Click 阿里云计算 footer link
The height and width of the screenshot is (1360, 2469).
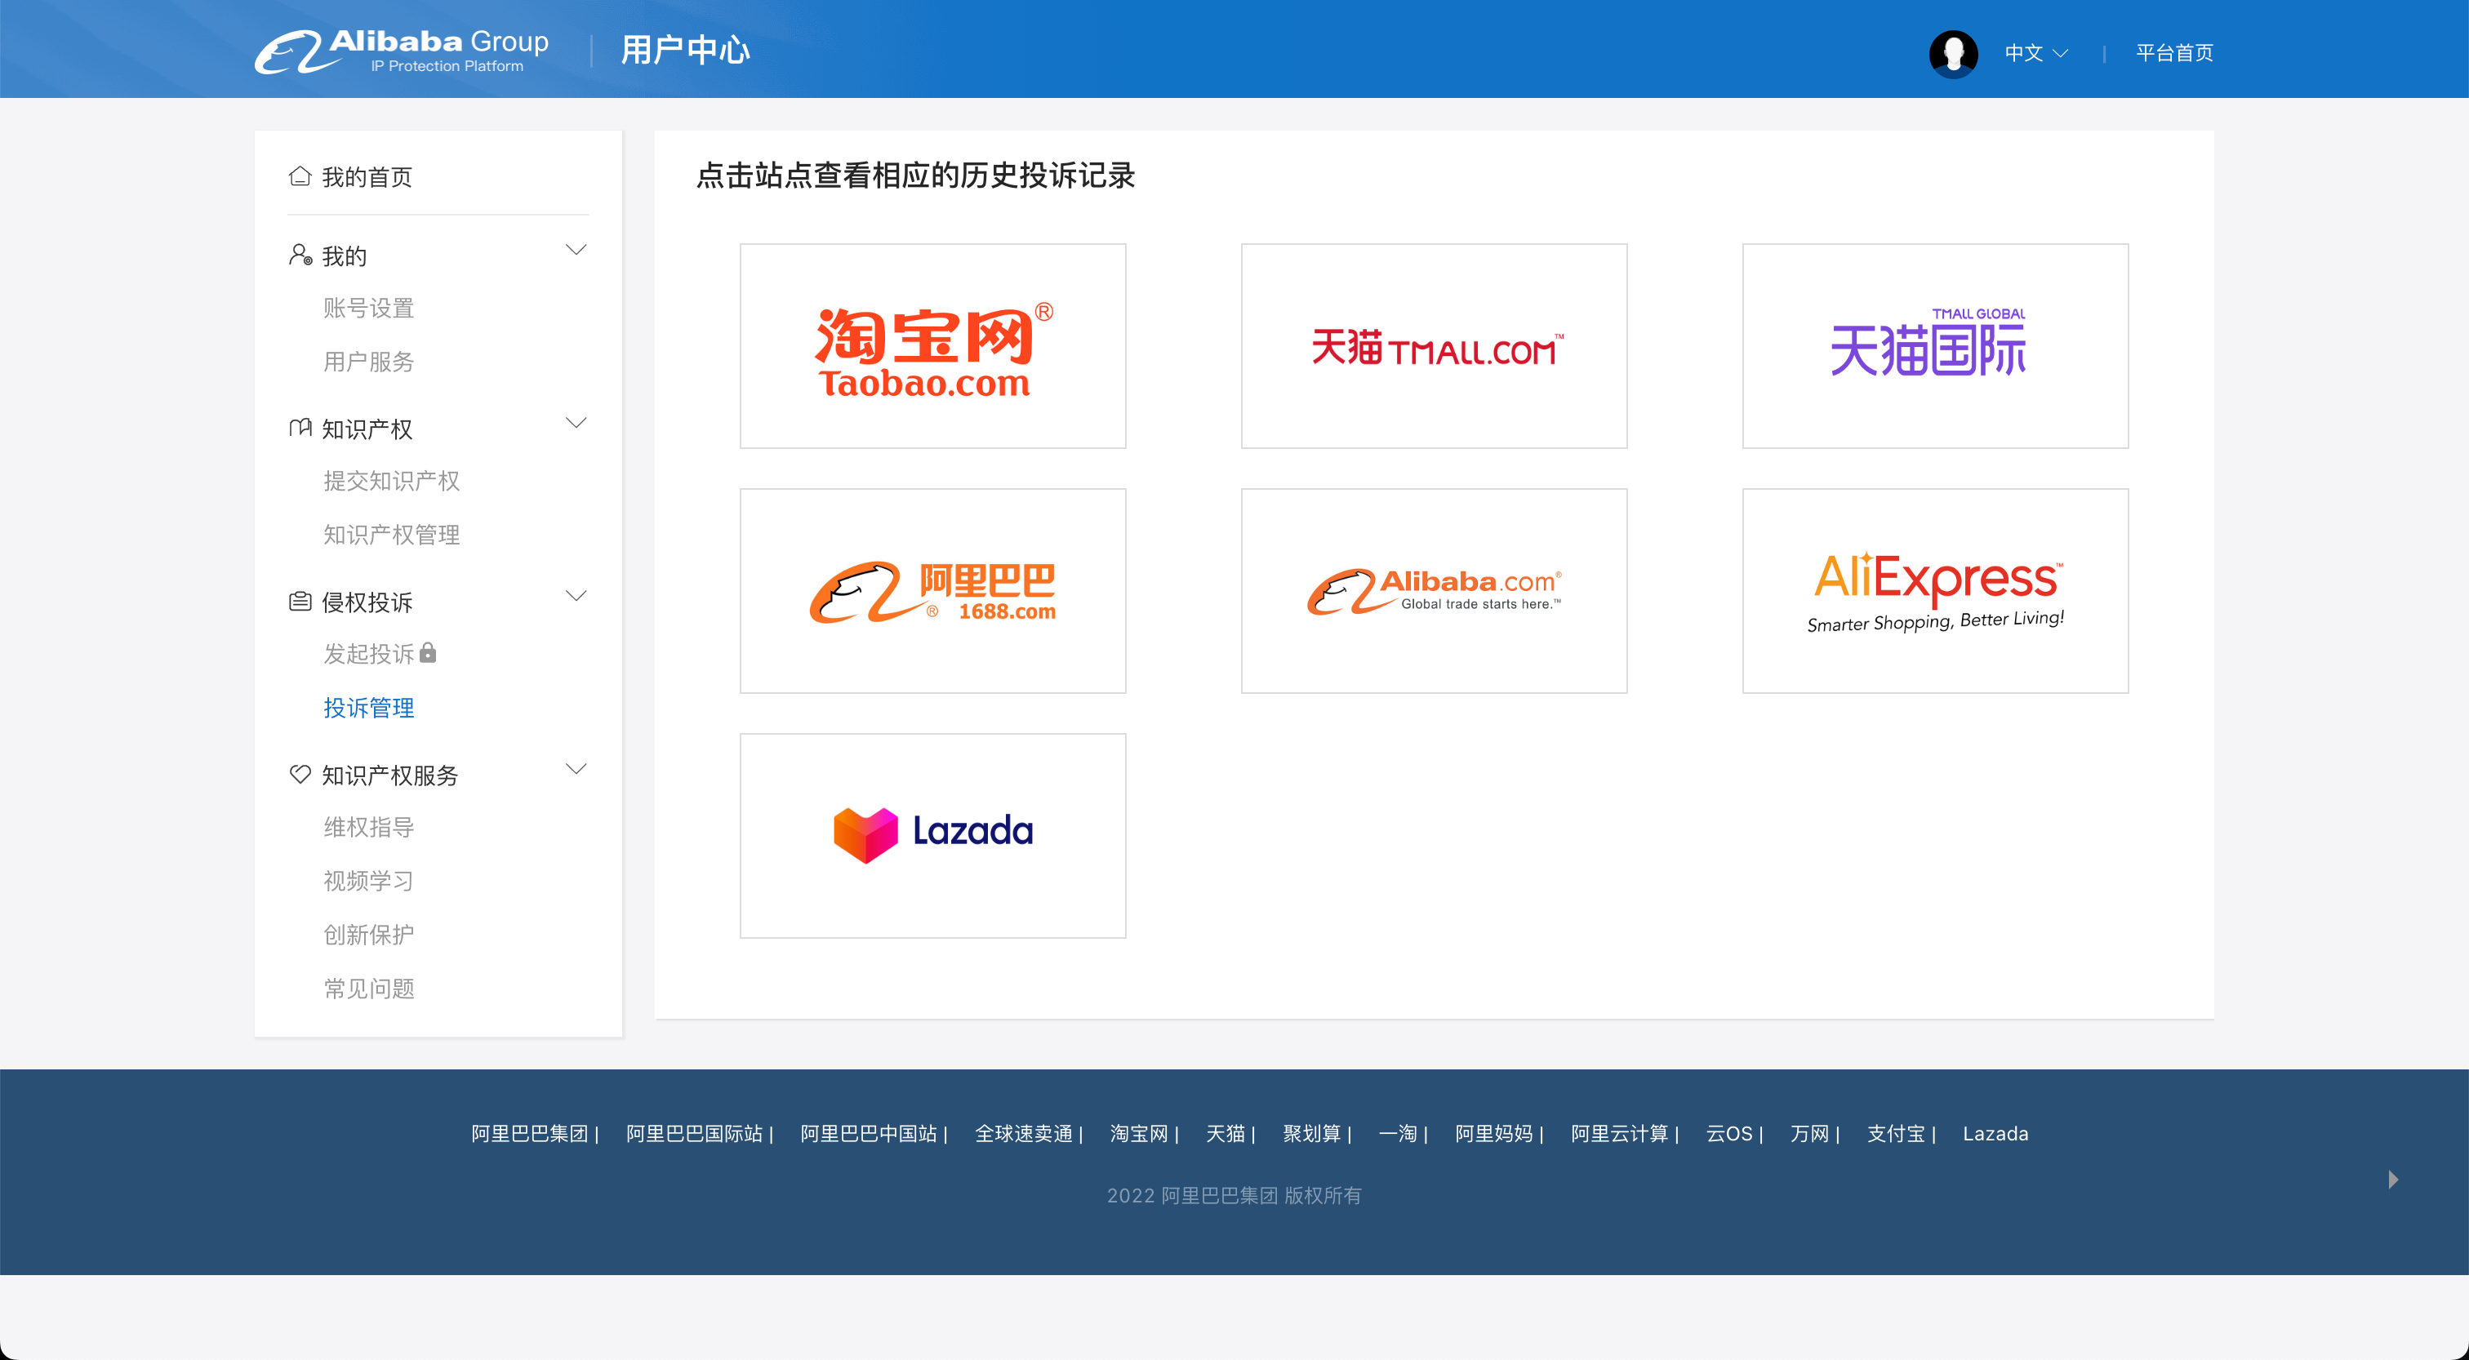point(1620,1133)
